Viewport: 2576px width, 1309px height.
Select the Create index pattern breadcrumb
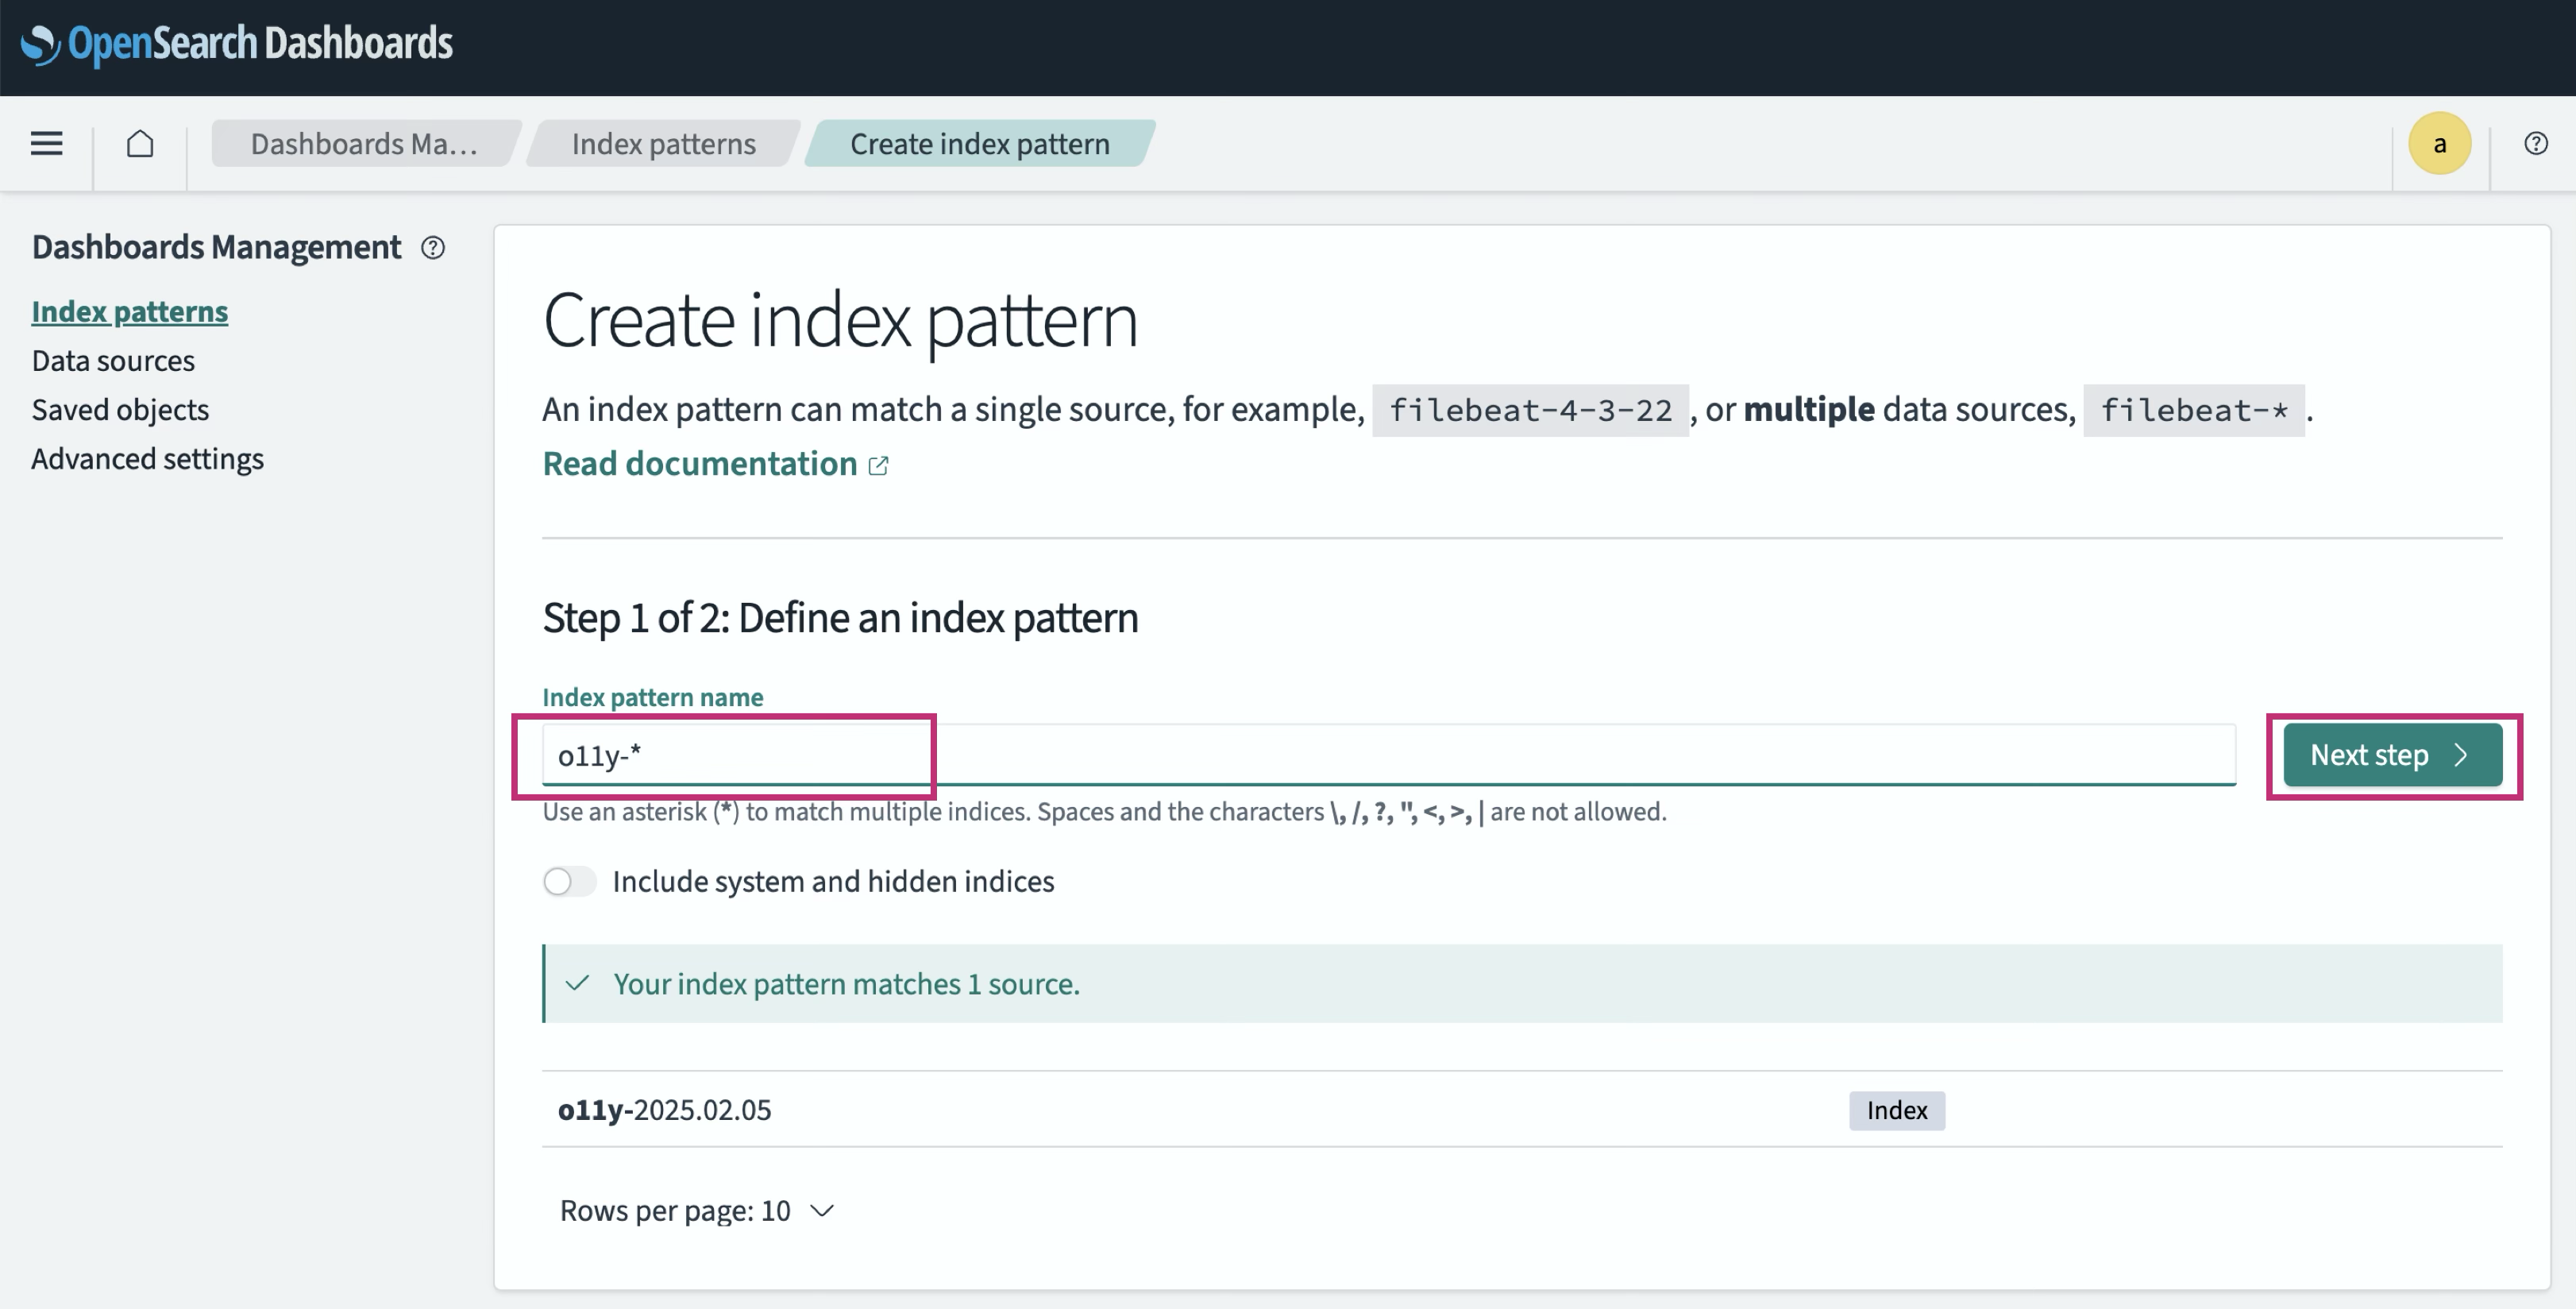[980, 144]
